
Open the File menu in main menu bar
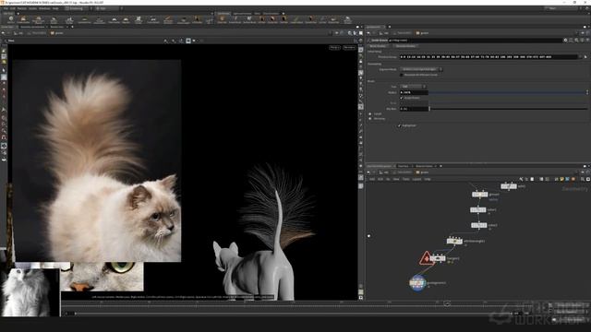[x=6, y=8]
